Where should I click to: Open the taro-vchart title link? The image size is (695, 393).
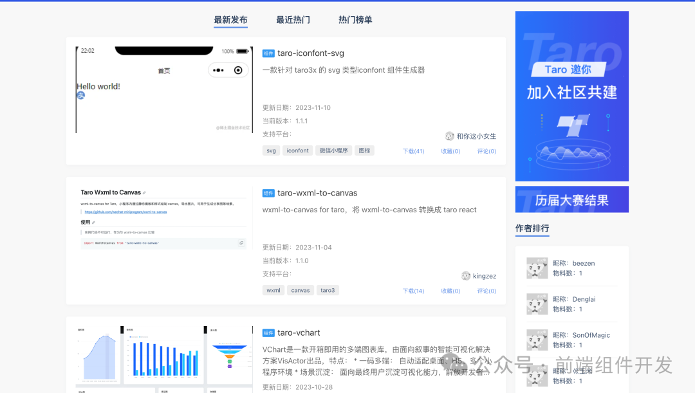point(299,333)
